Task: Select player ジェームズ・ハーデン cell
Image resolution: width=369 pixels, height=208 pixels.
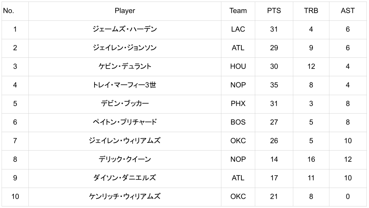Action: 125,29
